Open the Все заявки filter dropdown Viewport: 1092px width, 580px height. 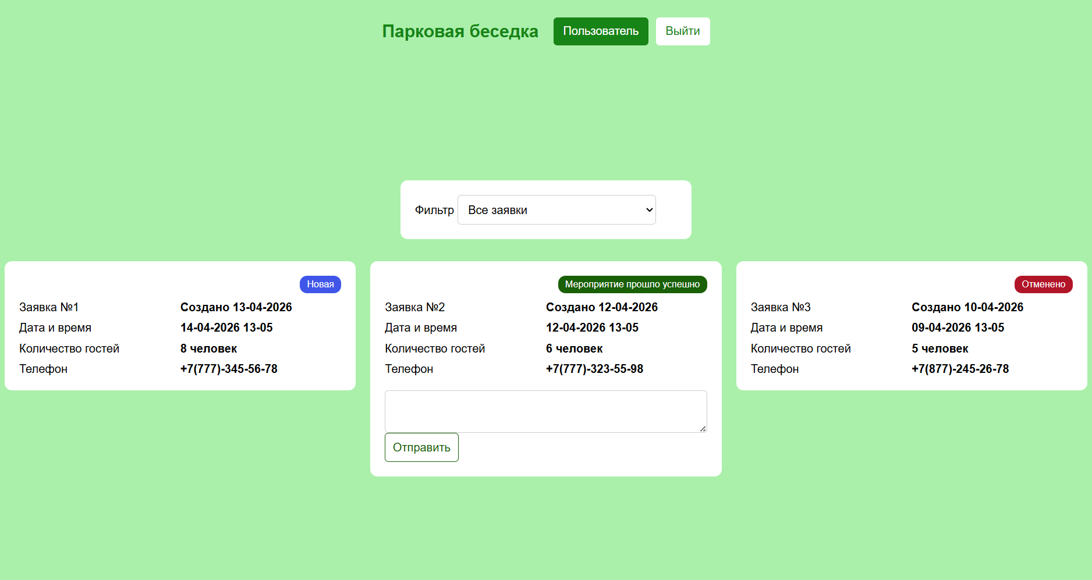point(556,210)
